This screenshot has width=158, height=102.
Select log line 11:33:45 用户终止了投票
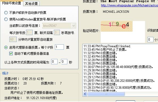coord(105,50)
